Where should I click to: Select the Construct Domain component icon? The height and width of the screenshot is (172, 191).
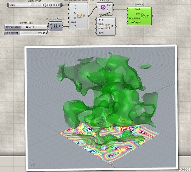pyautogui.click(x=56, y=26)
